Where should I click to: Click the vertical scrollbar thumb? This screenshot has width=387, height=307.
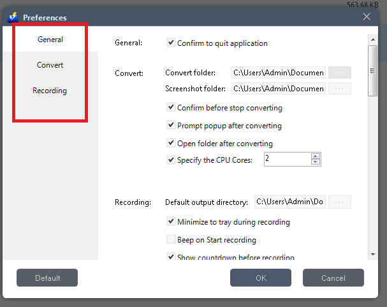[x=373, y=71]
